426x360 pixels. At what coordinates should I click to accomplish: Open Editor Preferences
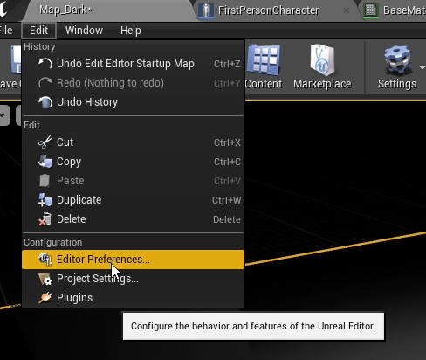[133, 260]
